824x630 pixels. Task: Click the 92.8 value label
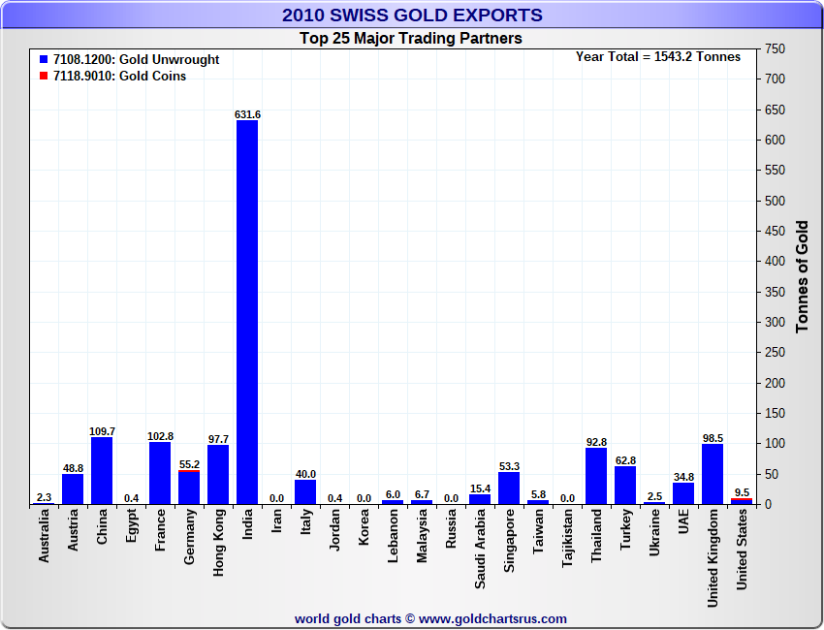[596, 442]
